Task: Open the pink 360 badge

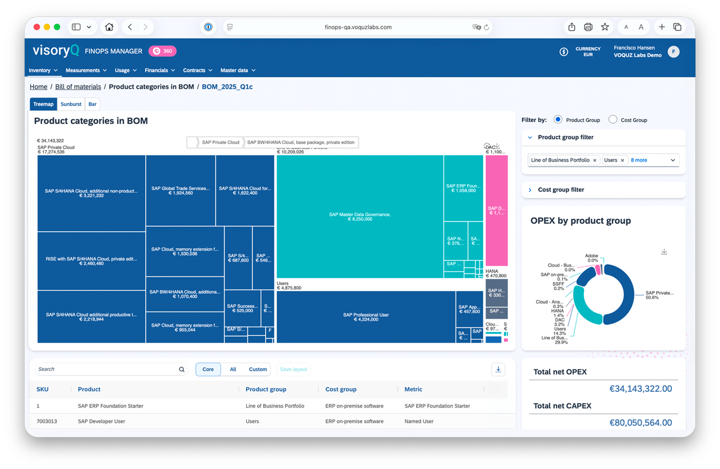Action: tap(162, 51)
